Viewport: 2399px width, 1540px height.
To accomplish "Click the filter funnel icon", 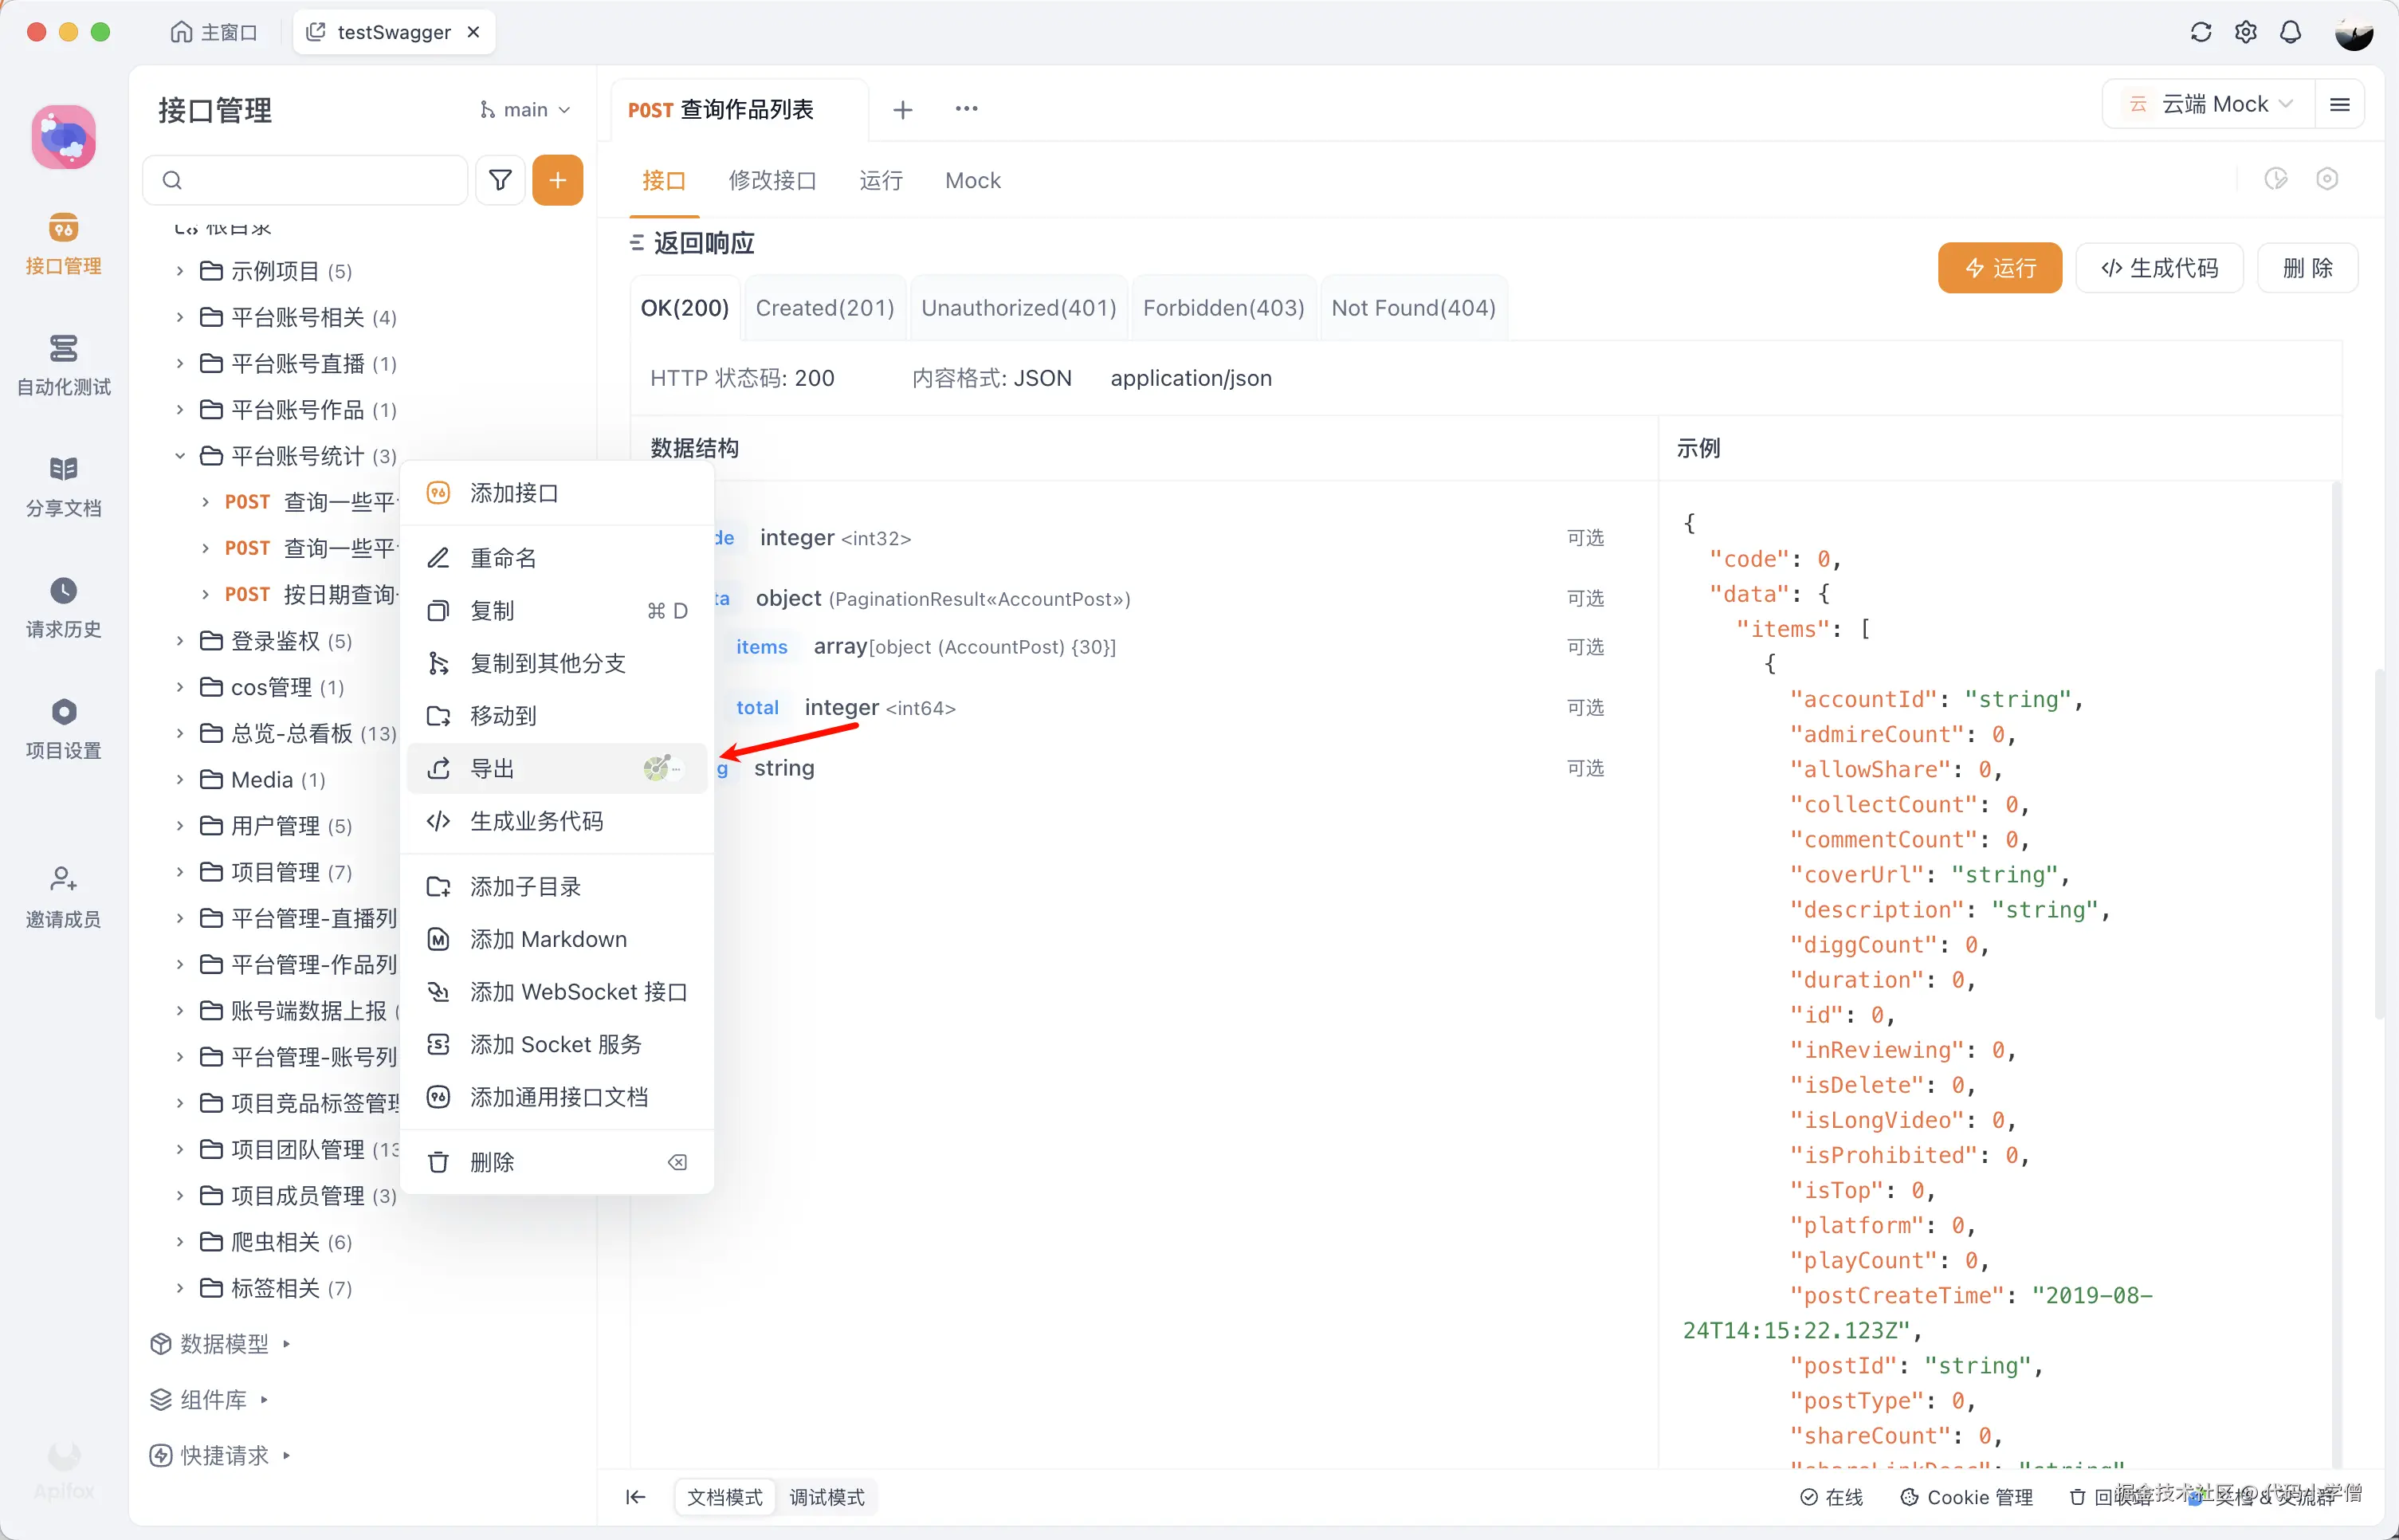I will click(500, 180).
